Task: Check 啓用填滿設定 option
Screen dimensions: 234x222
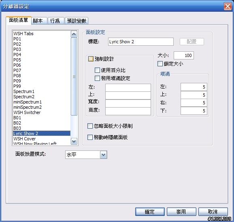Action: [x=97, y=78]
